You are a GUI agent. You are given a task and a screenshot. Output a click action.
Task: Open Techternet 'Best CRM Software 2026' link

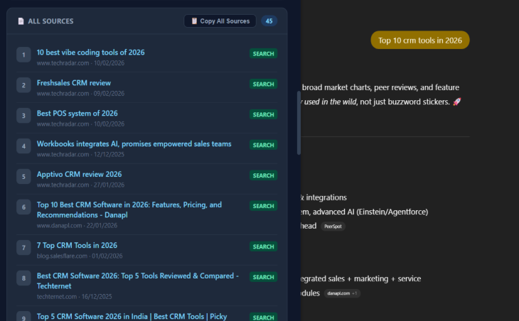pos(138,281)
